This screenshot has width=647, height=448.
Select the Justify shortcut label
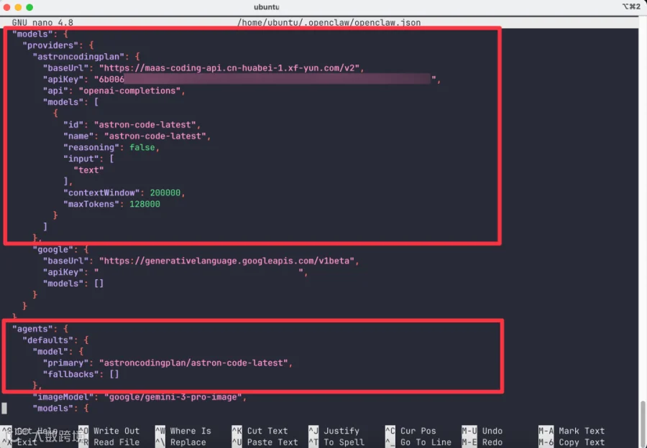341,431
